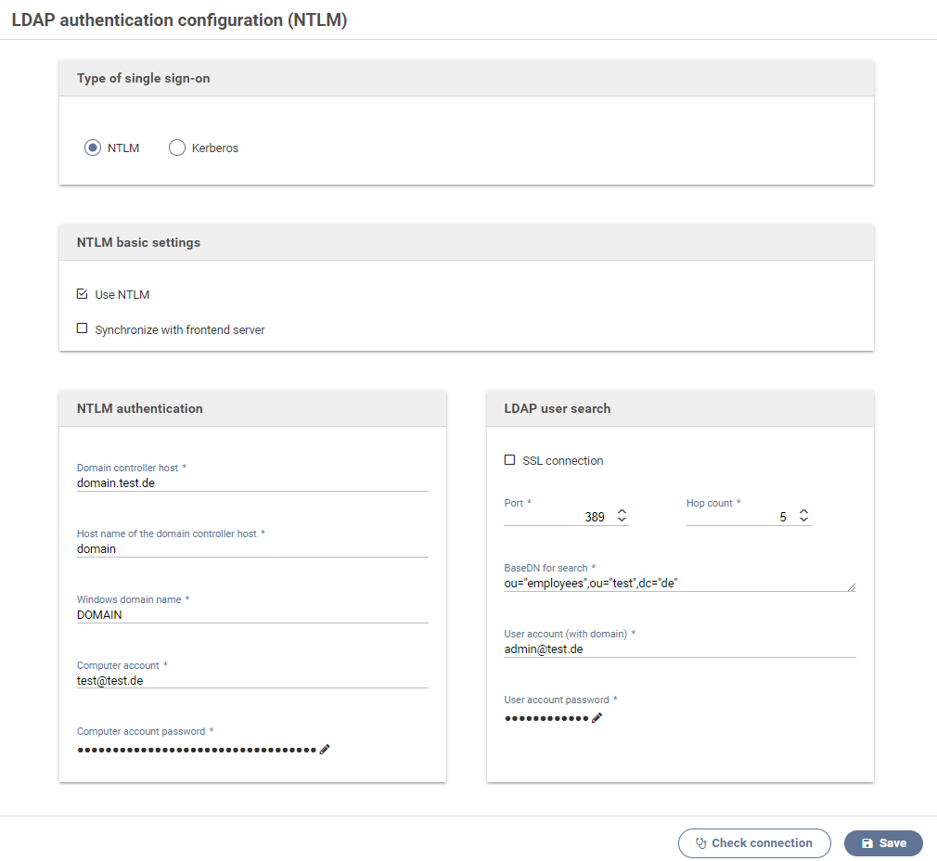
Task: Increase the Port value with up arrow
Action: (622, 512)
